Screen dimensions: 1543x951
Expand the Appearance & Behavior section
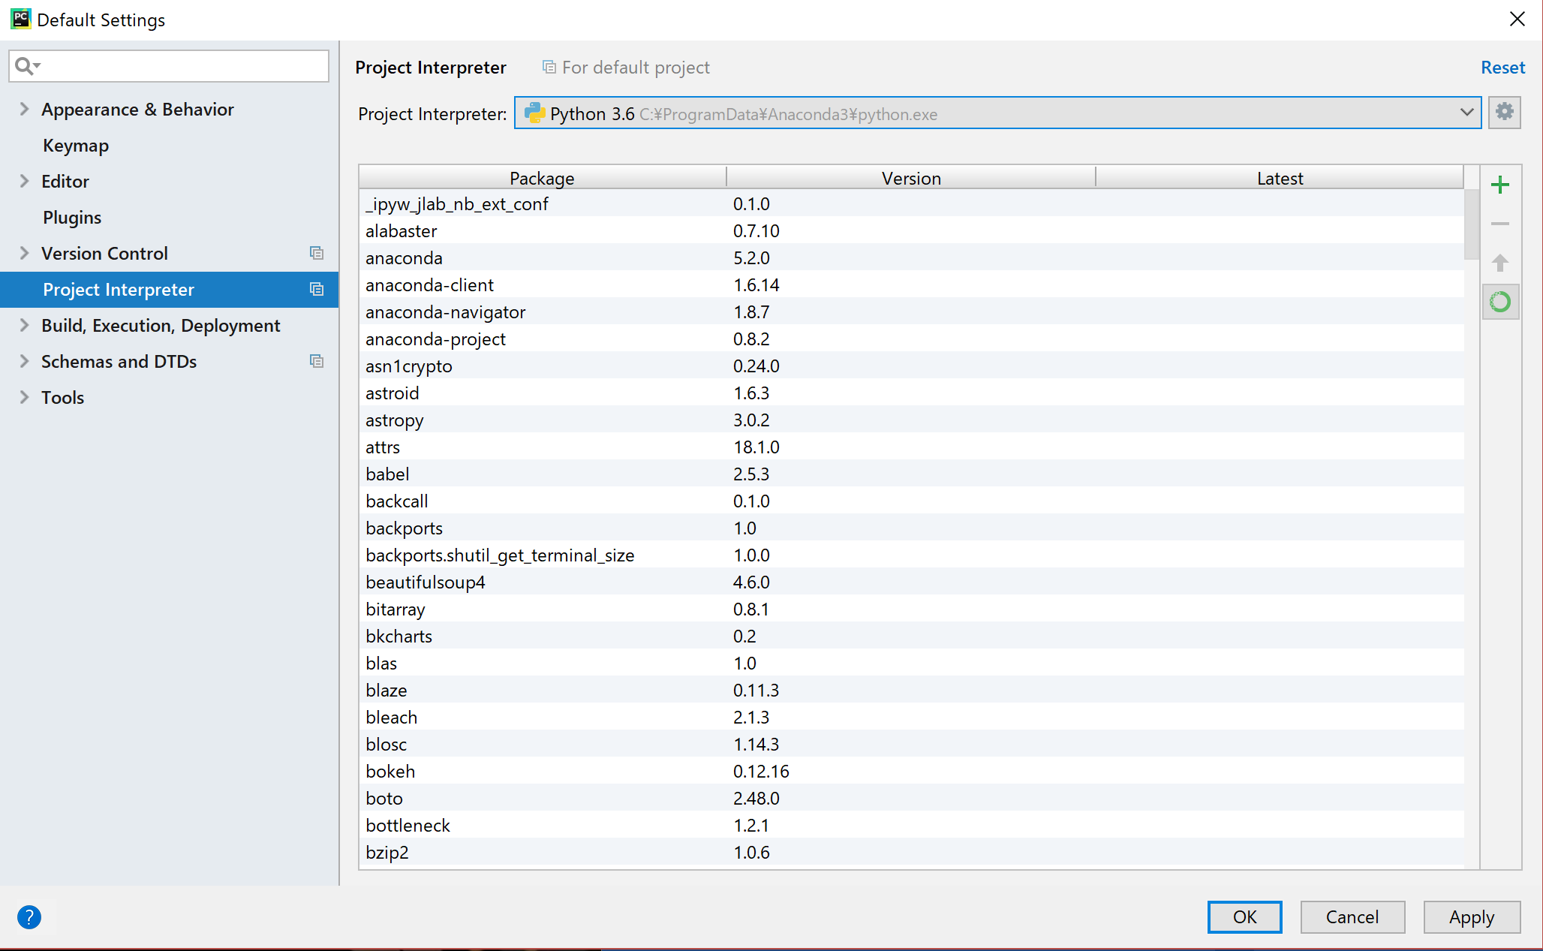[x=23, y=109]
